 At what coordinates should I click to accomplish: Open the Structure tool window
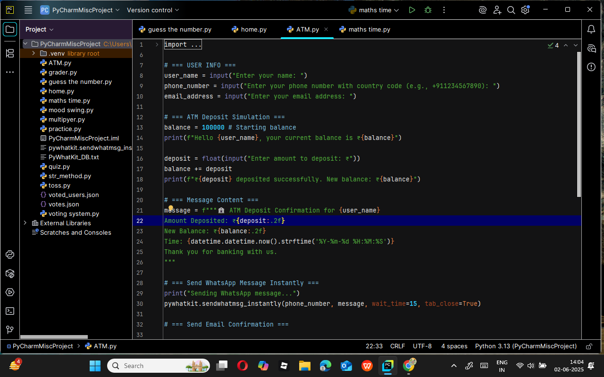click(10, 53)
